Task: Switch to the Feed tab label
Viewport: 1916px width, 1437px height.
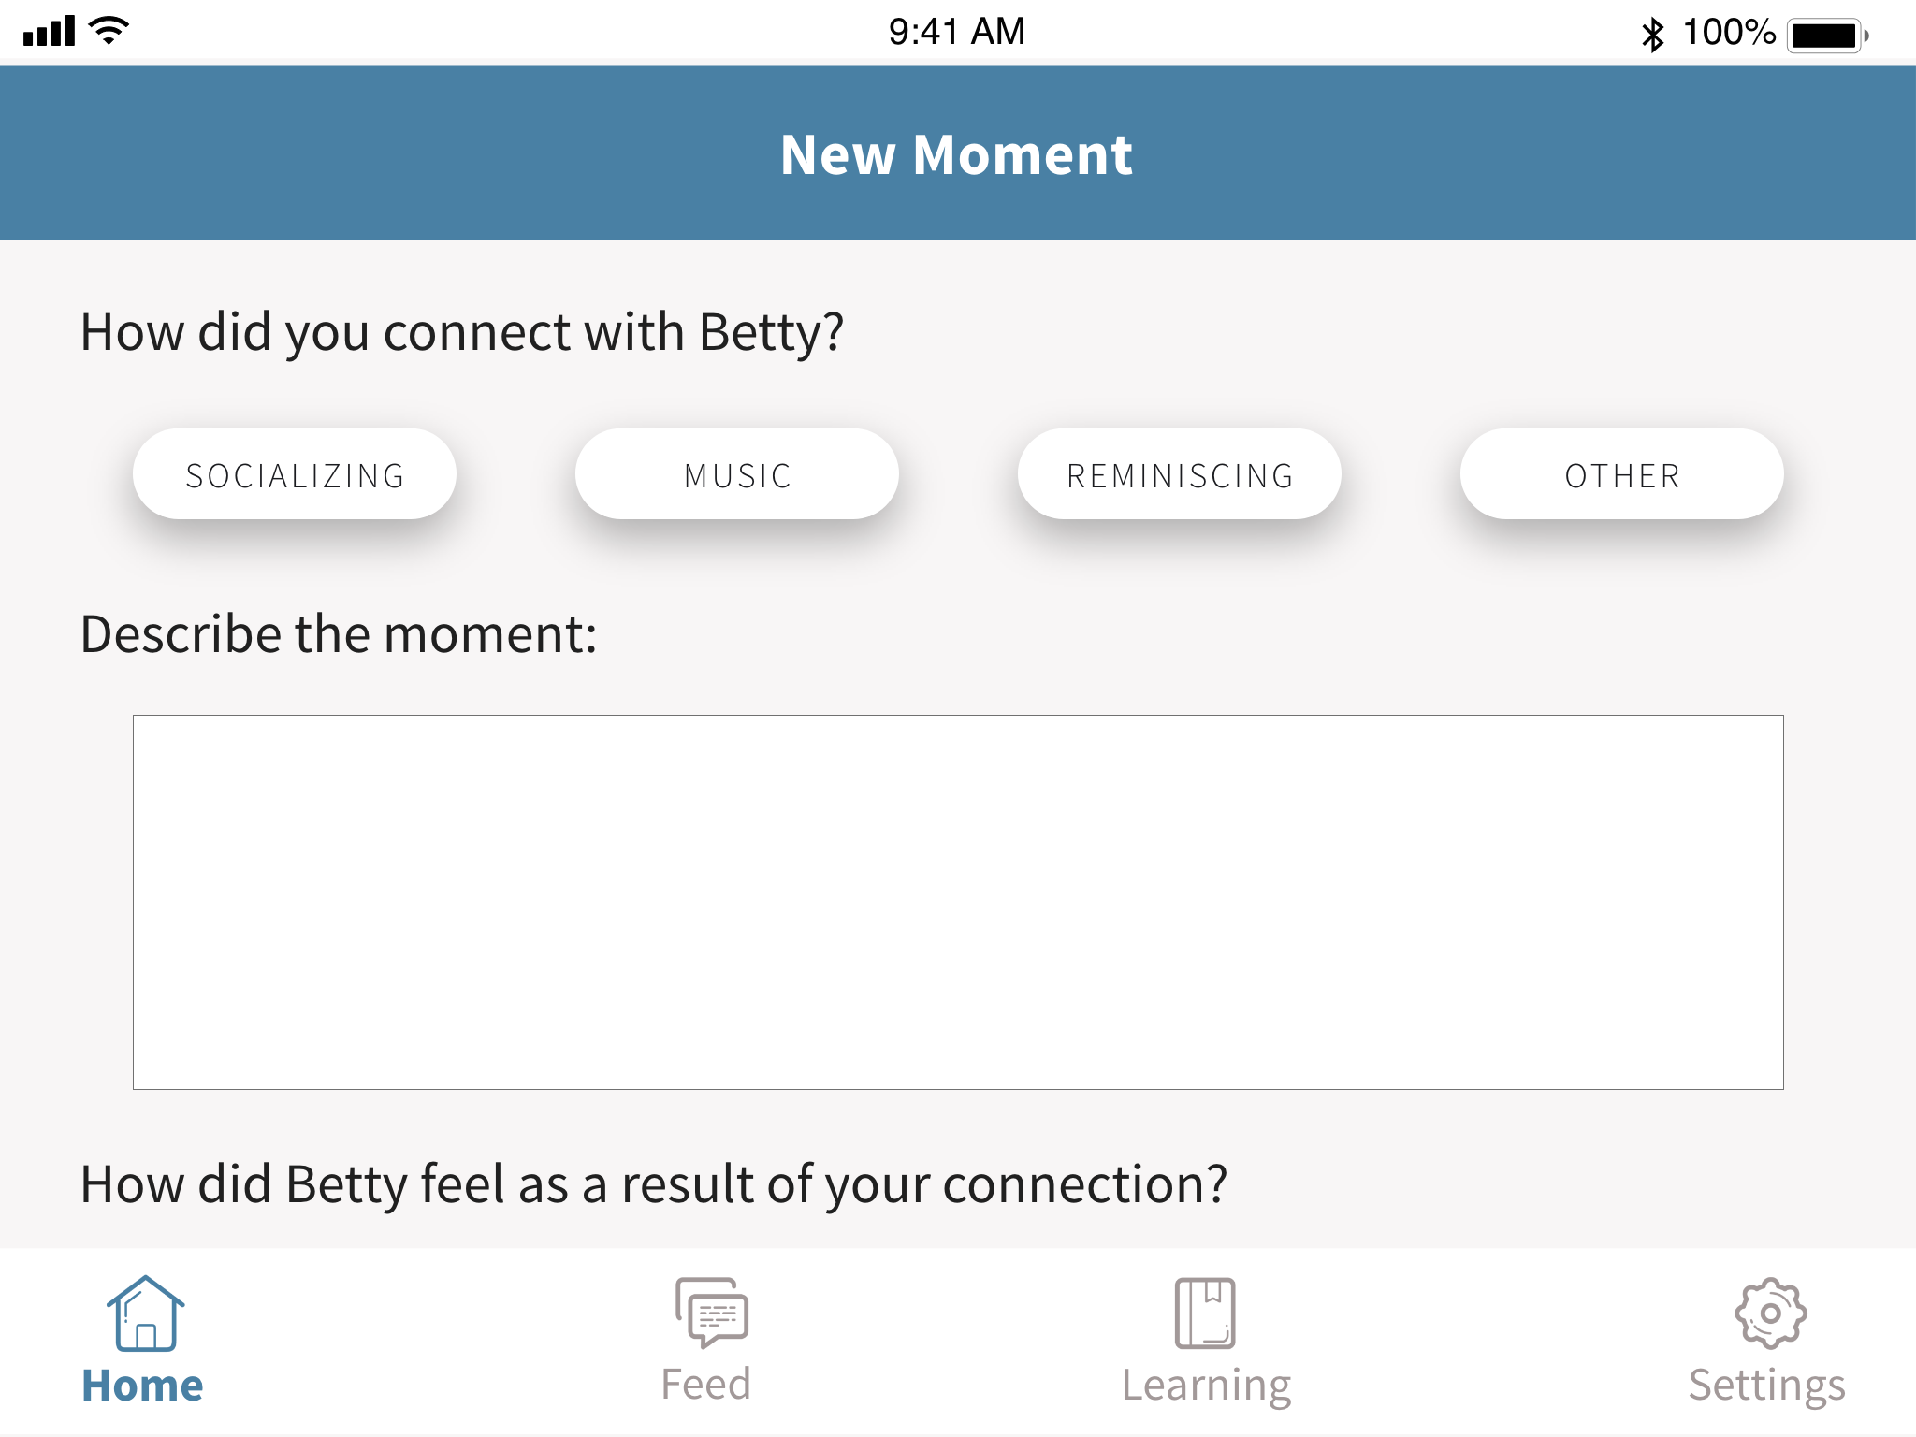Action: click(706, 1385)
